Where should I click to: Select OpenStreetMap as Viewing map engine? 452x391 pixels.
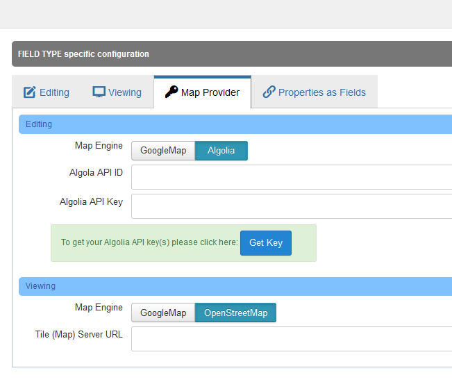point(235,313)
